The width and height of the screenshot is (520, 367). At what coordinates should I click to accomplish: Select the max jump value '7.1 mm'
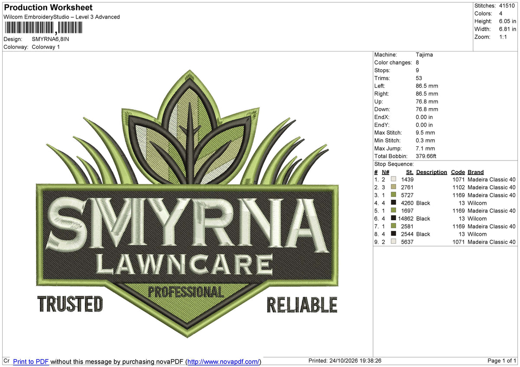(x=425, y=148)
